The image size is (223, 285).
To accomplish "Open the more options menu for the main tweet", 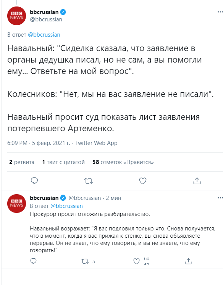I will pyautogui.click(x=220, y=12).
